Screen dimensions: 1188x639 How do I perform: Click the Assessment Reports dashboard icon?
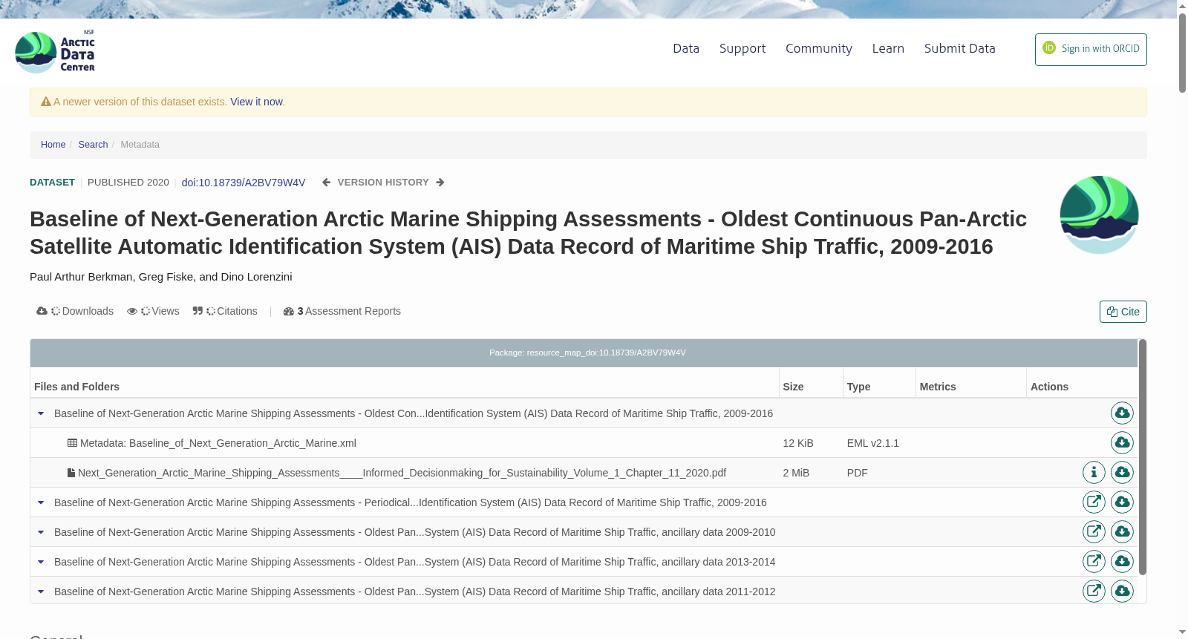pos(289,312)
